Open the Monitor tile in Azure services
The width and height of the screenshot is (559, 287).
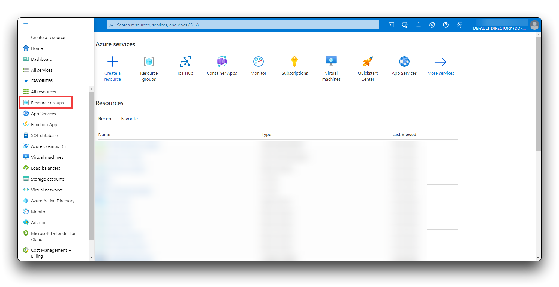pyautogui.click(x=259, y=66)
